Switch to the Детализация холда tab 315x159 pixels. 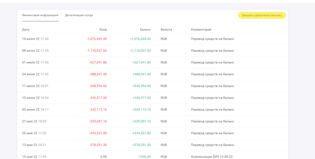click(x=79, y=15)
